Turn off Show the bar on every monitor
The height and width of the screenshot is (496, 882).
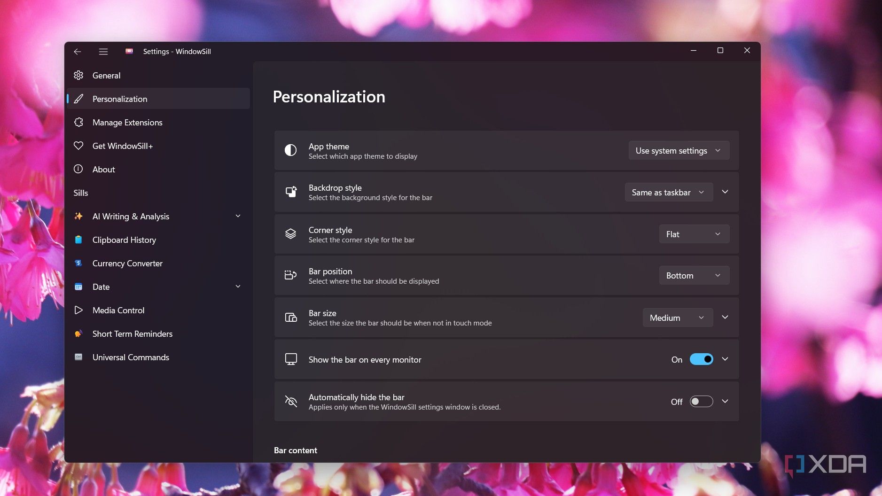click(x=701, y=359)
